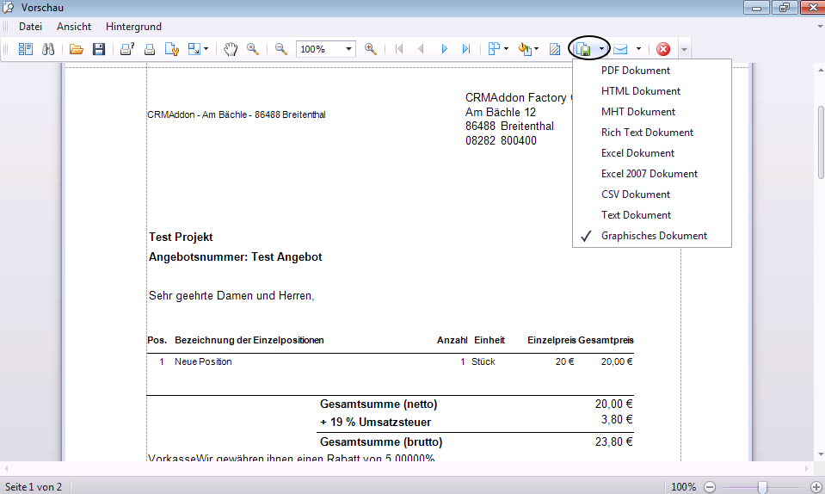Screen dimensions: 825x494
Task: Click the vertical scrollbar down arrow
Action: pos(821,454)
